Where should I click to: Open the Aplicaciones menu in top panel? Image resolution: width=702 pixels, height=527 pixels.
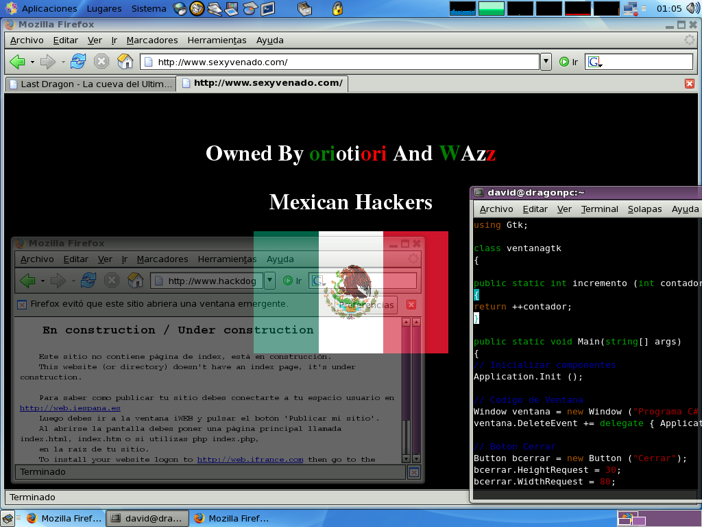(x=49, y=9)
